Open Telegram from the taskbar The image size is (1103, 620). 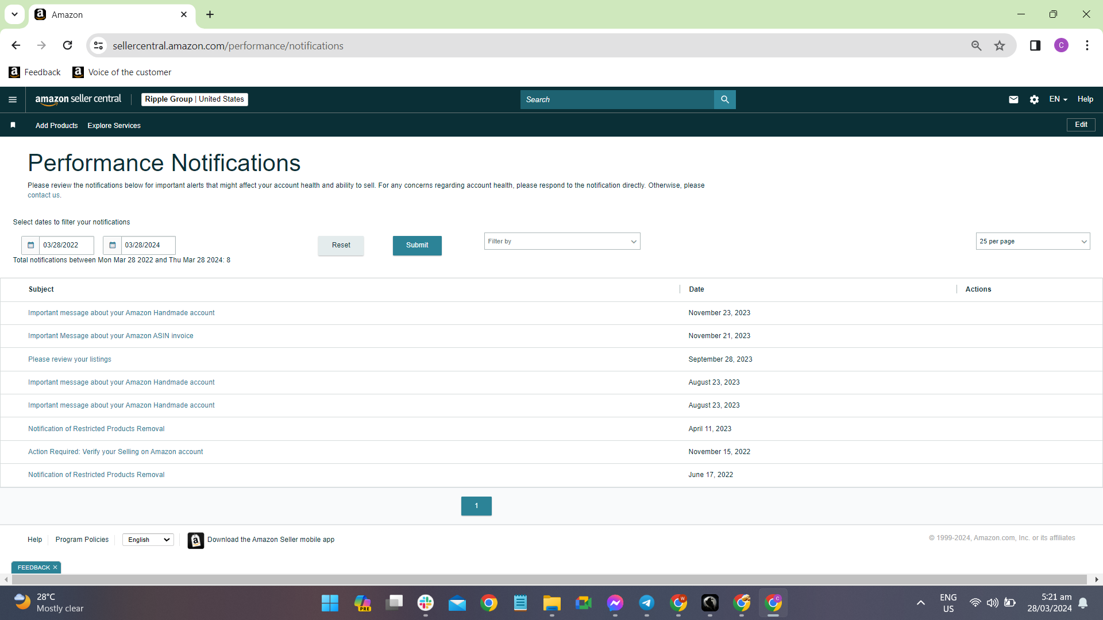click(647, 603)
